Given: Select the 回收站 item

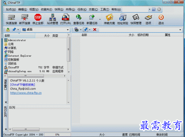Looking at the screenshot, I should tap(10, 63).
